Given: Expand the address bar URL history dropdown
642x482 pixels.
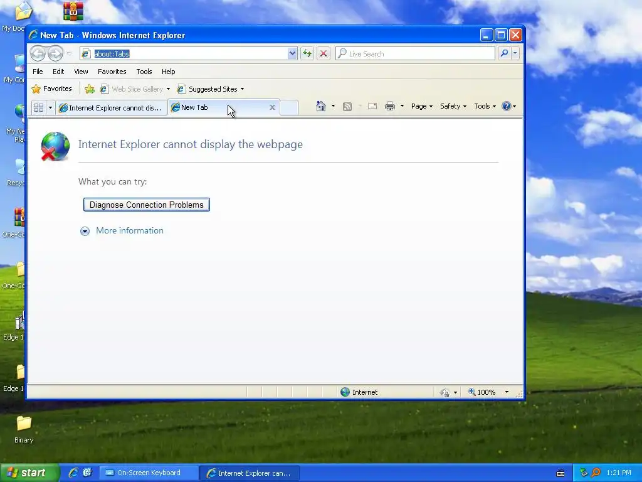Looking at the screenshot, I should tap(292, 54).
